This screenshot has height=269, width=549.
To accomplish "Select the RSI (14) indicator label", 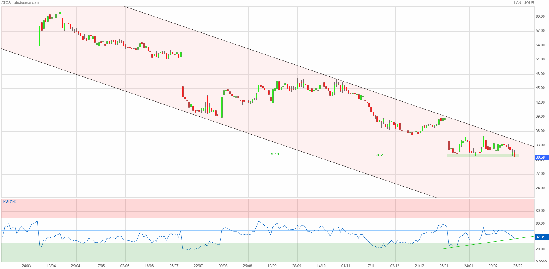I will pyautogui.click(x=9, y=201).
